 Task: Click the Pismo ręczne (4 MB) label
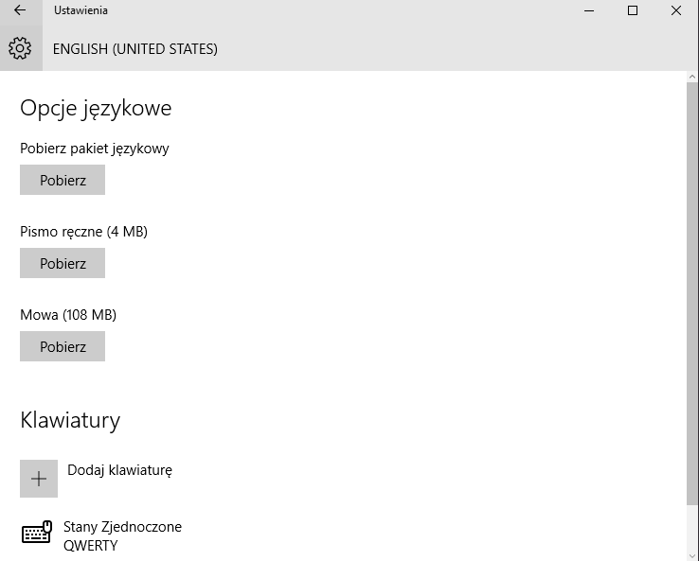pyautogui.click(x=83, y=232)
